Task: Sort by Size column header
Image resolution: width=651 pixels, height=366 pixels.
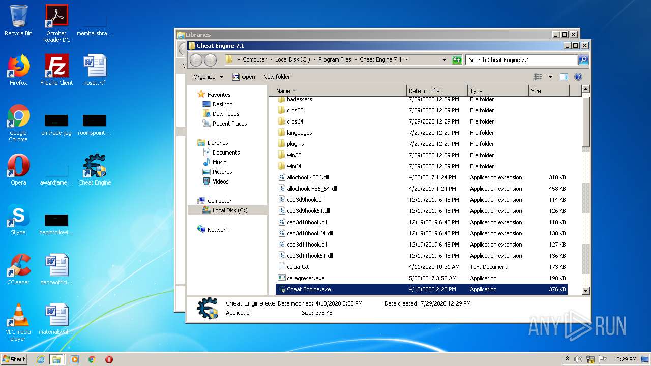Action: pos(549,91)
